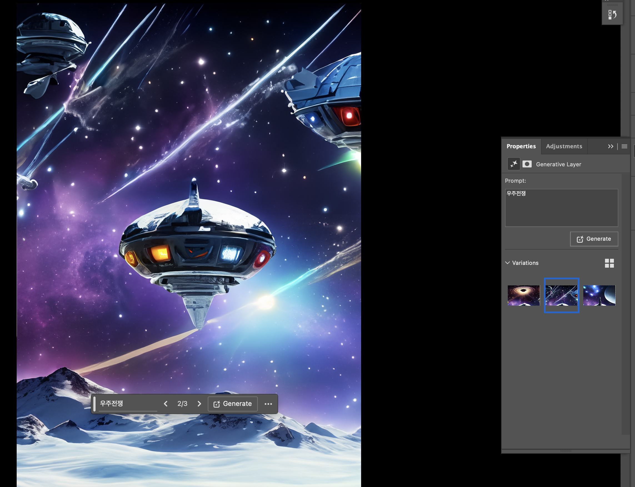635x487 pixels.
Task: Click the layer mask icon in Properties
Action: (527, 164)
